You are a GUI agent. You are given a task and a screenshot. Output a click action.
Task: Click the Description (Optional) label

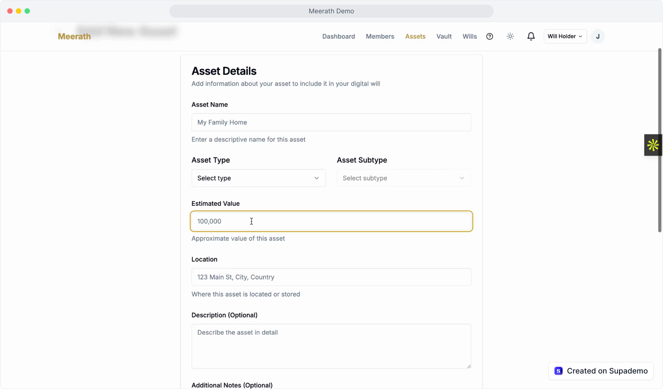224,315
